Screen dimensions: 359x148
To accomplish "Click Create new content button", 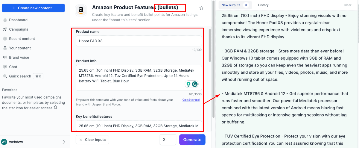I will click(34, 8).
